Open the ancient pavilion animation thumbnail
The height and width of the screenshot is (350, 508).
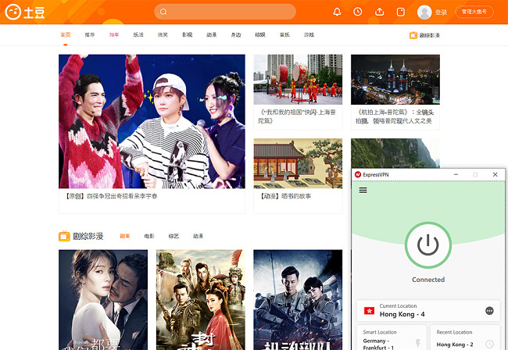coord(298,163)
